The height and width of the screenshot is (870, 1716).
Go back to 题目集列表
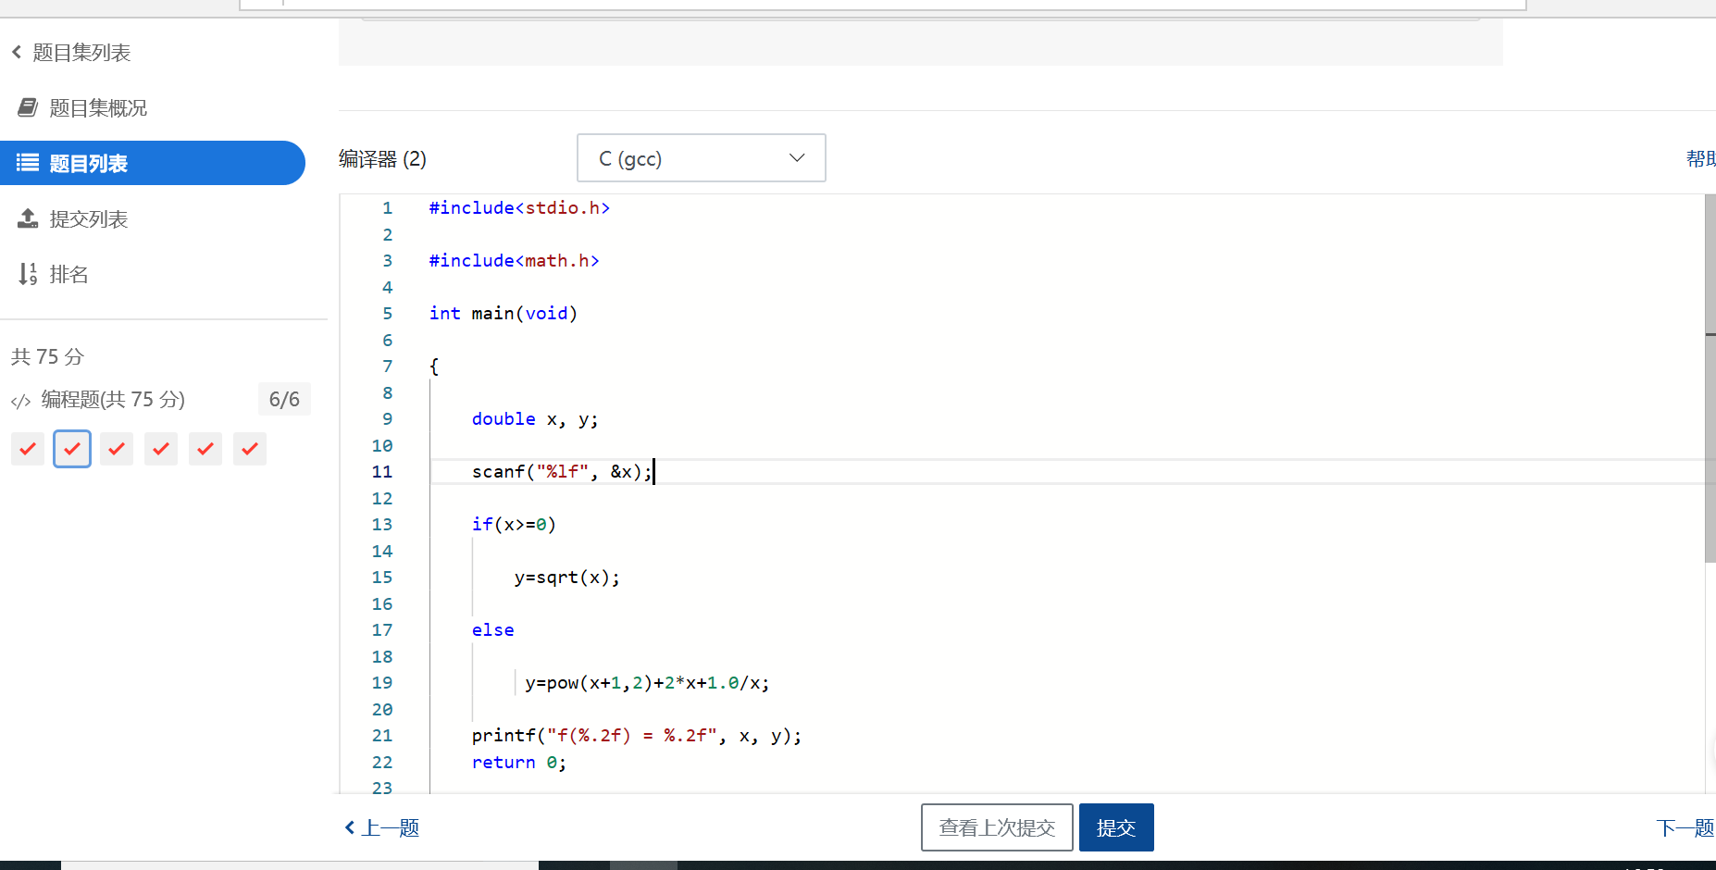click(81, 53)
